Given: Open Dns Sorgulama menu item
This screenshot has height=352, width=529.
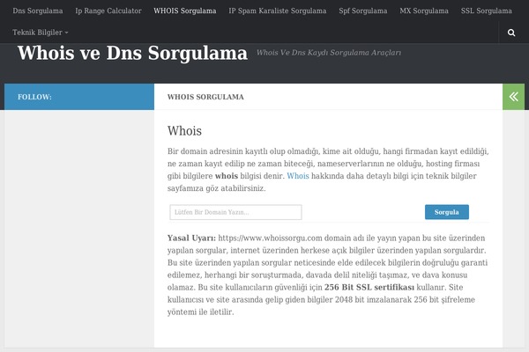Looking at the screenshot, I should [x=38, y=11].
